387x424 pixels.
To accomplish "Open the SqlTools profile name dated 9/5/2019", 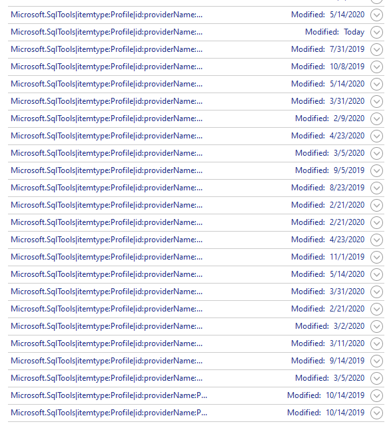I will pos(107,170).
